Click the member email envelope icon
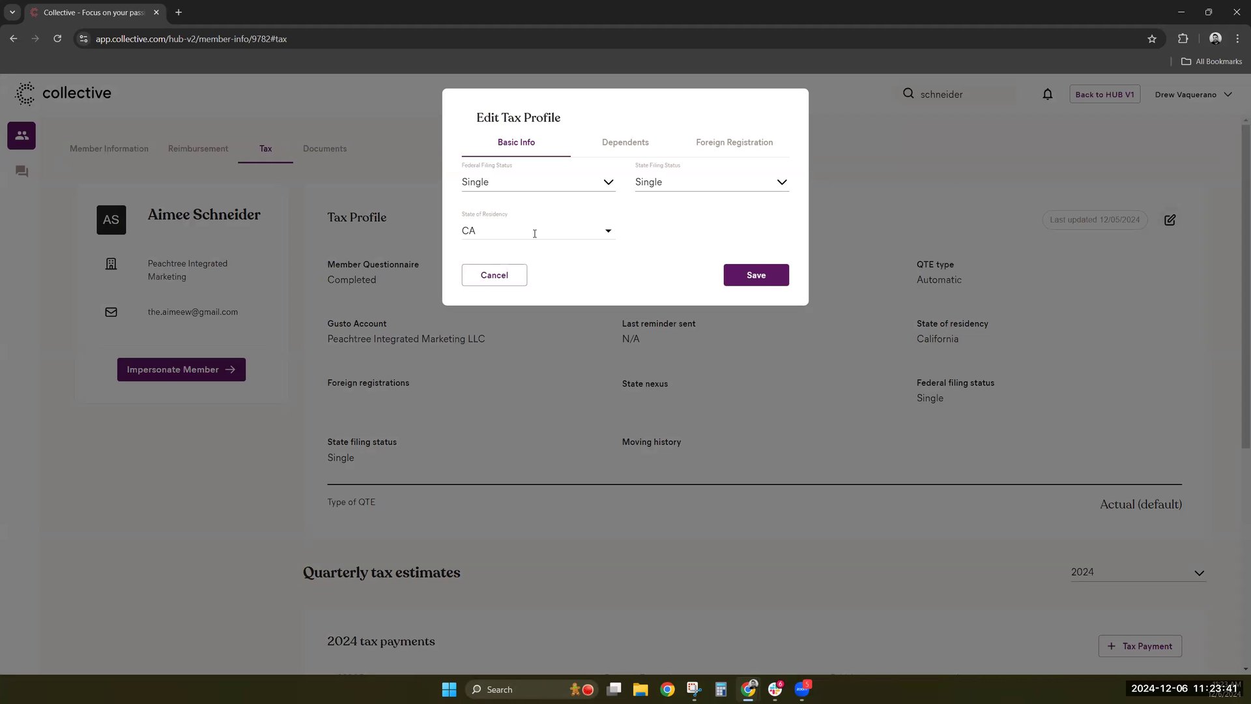This screenshot has height=704, width=1251. point(111,312)
